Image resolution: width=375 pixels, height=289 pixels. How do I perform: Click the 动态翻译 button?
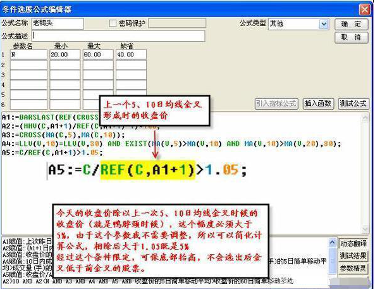point(353,243)
